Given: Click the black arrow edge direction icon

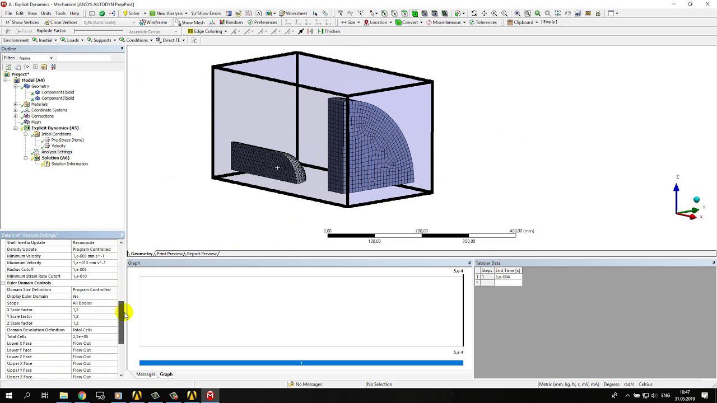Looking at the screenshot, I should point(301,31).
